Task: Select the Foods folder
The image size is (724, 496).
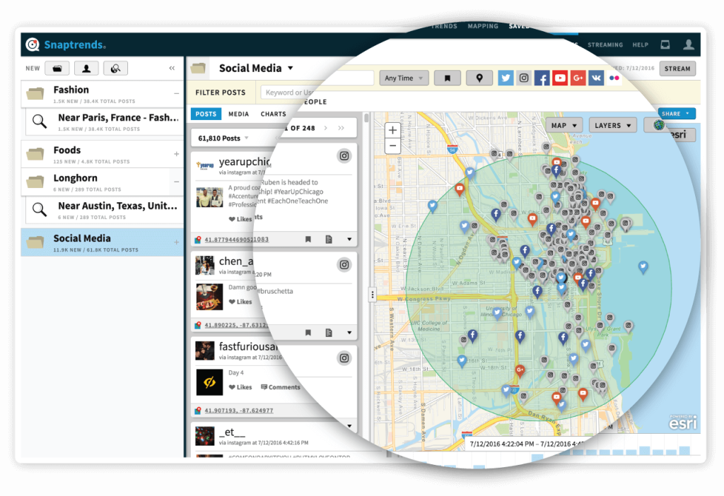Action: 102,154
